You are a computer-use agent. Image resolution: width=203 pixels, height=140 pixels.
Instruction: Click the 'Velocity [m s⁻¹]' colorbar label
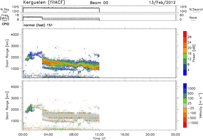tap(201, 105)
